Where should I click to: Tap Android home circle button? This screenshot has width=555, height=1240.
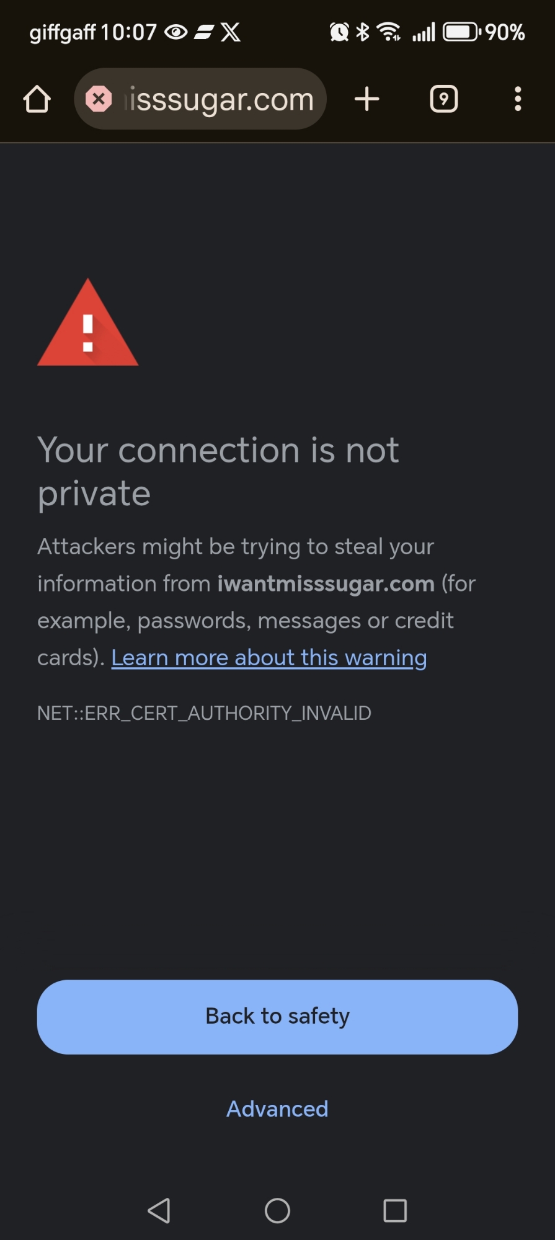click(x=277, y=1210)
